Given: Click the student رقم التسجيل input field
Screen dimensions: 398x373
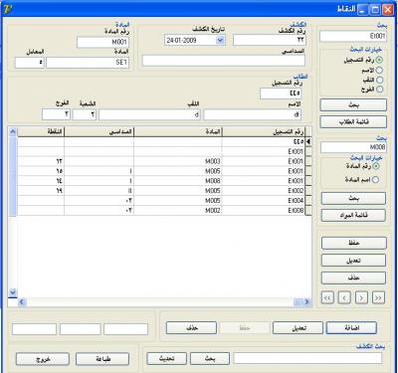Looking at the screenshot, I should point(281,93).
